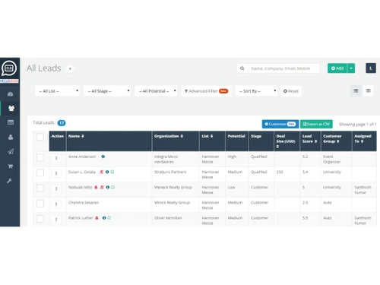This screenshot has height=285, width=380.
Task: Click the Customize columns button
Action: click(280, 124)
